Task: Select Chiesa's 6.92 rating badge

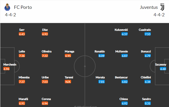Action: tap(124, 103)
